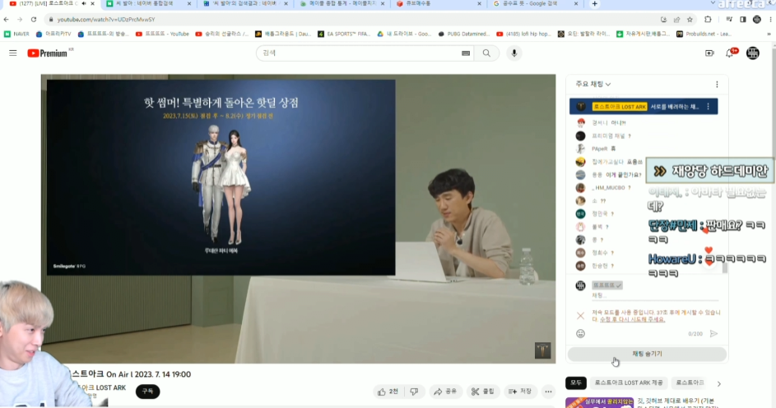
Task: Open EA SPORTS FIFA bookmark
Action: (344, 34)
